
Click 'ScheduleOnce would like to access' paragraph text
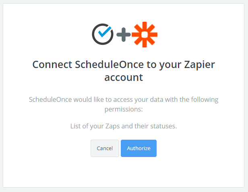point(124,99)
